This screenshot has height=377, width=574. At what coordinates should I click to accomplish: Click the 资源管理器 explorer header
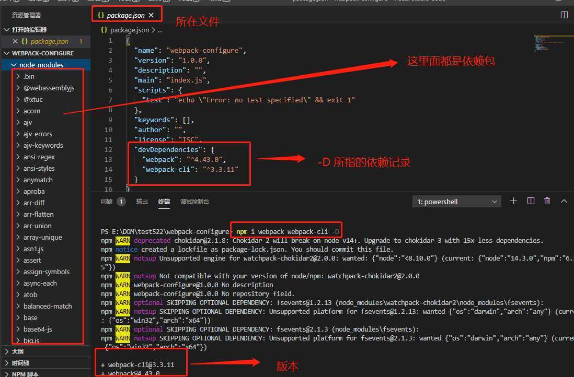click(26, 15)
